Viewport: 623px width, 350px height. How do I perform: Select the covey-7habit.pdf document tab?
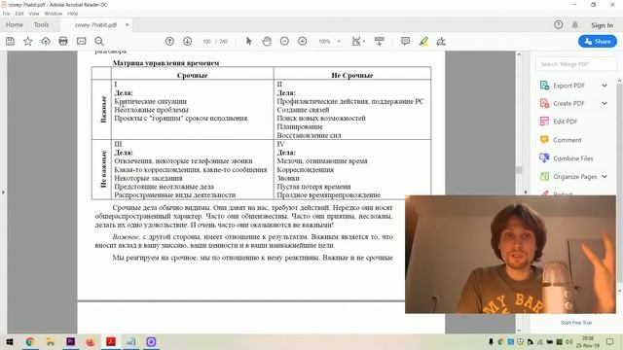click(95, 24)
